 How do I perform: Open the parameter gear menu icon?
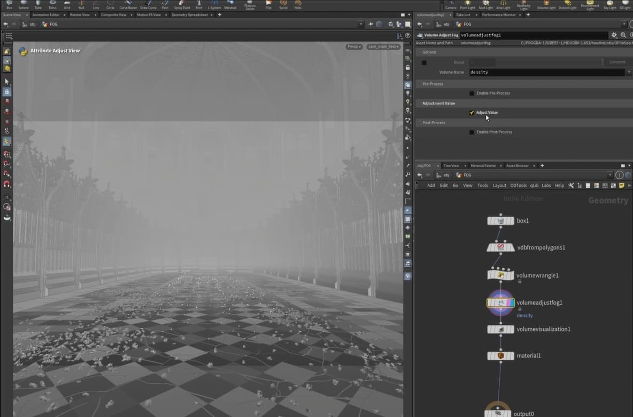pyautogui.click(x=614, y=35)
